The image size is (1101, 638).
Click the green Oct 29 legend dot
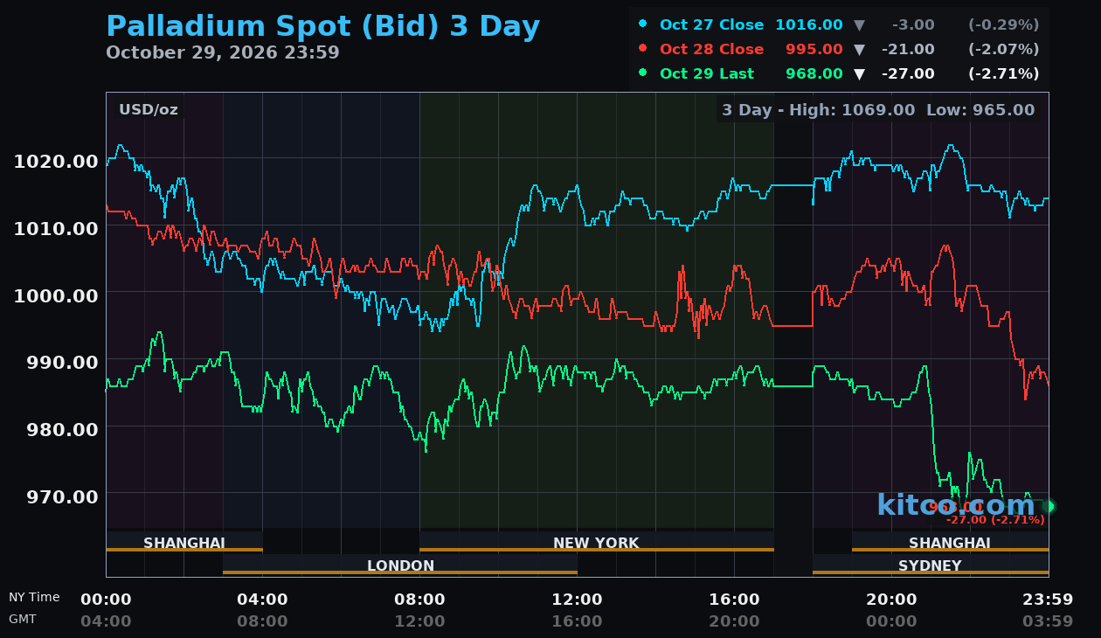(x=643, y=73)
